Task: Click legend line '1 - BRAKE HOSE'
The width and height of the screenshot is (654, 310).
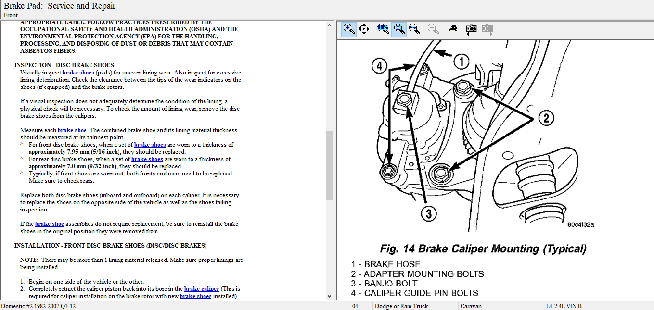Action: (385, 264)
